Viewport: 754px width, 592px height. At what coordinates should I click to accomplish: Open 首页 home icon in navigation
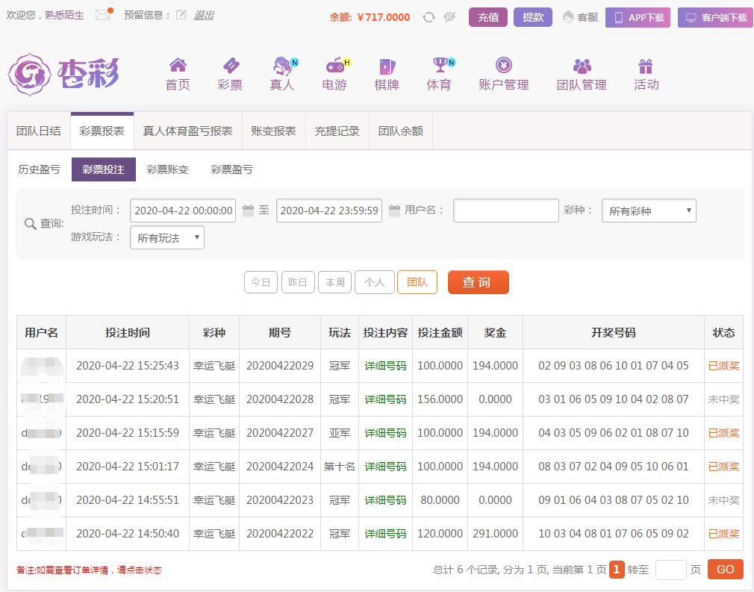pyautogui.click(x=178, y=66)
